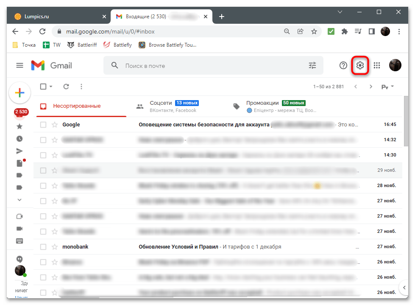
Task: Expand more labels chevron in sidebar
Action: coord(19,199)
